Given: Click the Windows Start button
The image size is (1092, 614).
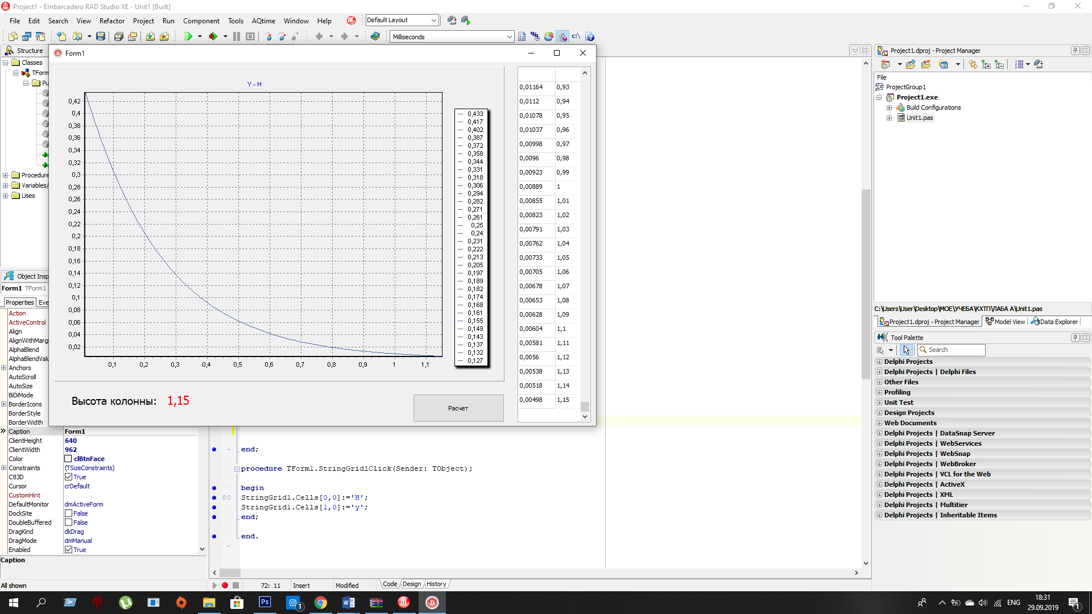Looking at the screenshot, I should tap(14, 603).
